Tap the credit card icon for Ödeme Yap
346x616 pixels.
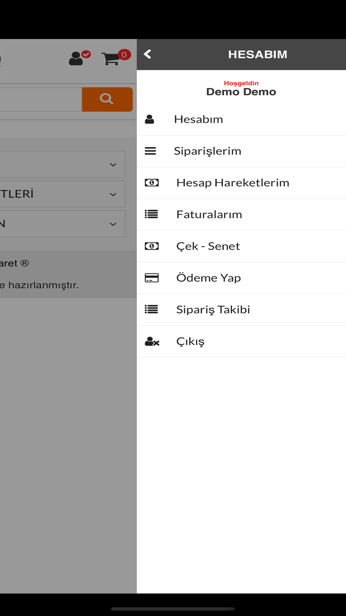pos(152,278)
